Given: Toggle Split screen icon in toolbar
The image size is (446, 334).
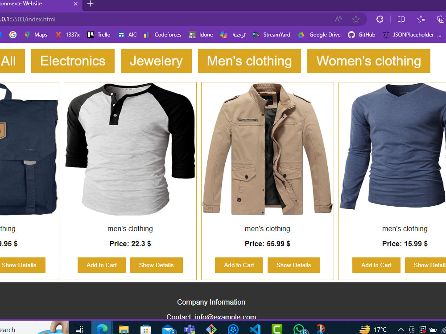Looking at the screenshot, I should pyautogui.click(x=401, y=19).
